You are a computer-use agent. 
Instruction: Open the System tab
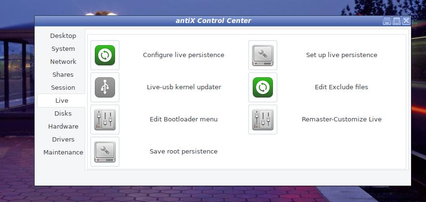(x=63, y=49)
